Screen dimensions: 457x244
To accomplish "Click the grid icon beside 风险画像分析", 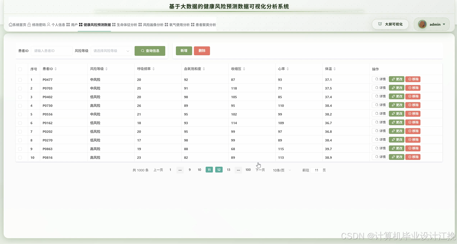I will pos(140,25).
